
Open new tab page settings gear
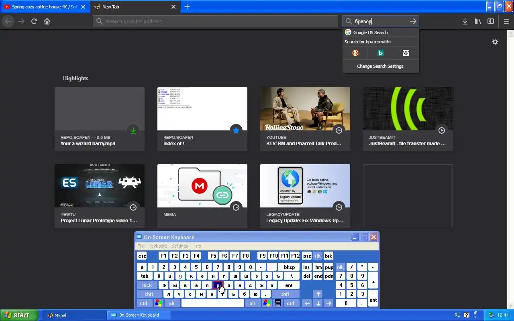click(495, 42)
